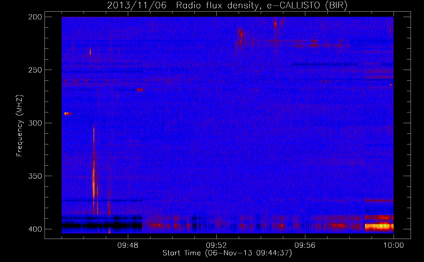The height and width of the screenshot is (262, 424).
Task: Click the 09:52 time tick label
Action: point(216,245)
